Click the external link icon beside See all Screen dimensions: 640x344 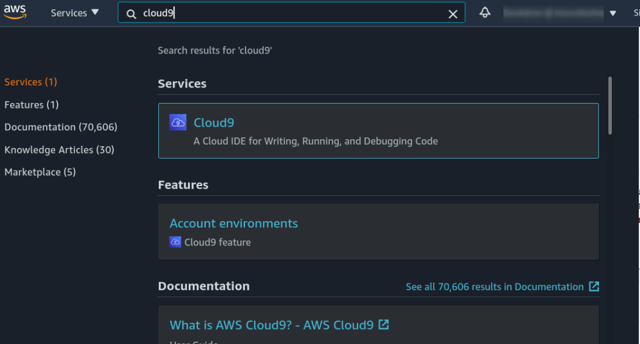coord(594,286)
